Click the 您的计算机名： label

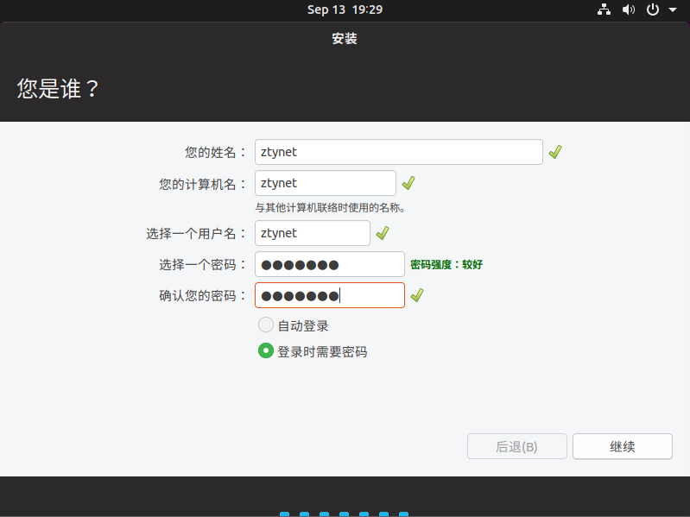[x=202, y=184]
